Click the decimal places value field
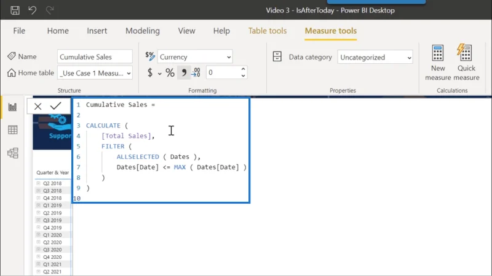The width and height of the screenshot is (492, 276). (x=223, y=72)
